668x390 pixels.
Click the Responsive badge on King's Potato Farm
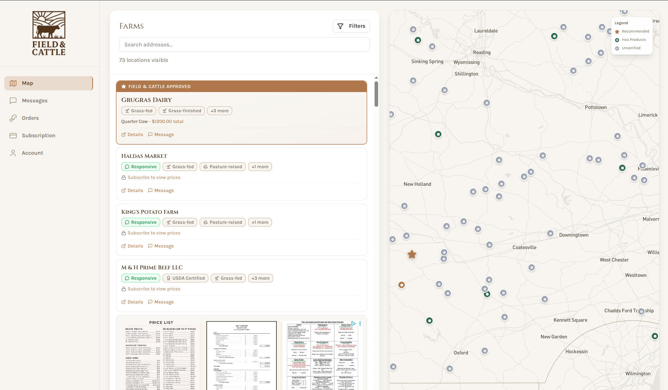coord(141,222)
